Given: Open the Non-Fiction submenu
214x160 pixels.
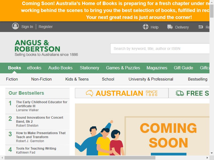Looking at the screenshot, I should point(41,79).
